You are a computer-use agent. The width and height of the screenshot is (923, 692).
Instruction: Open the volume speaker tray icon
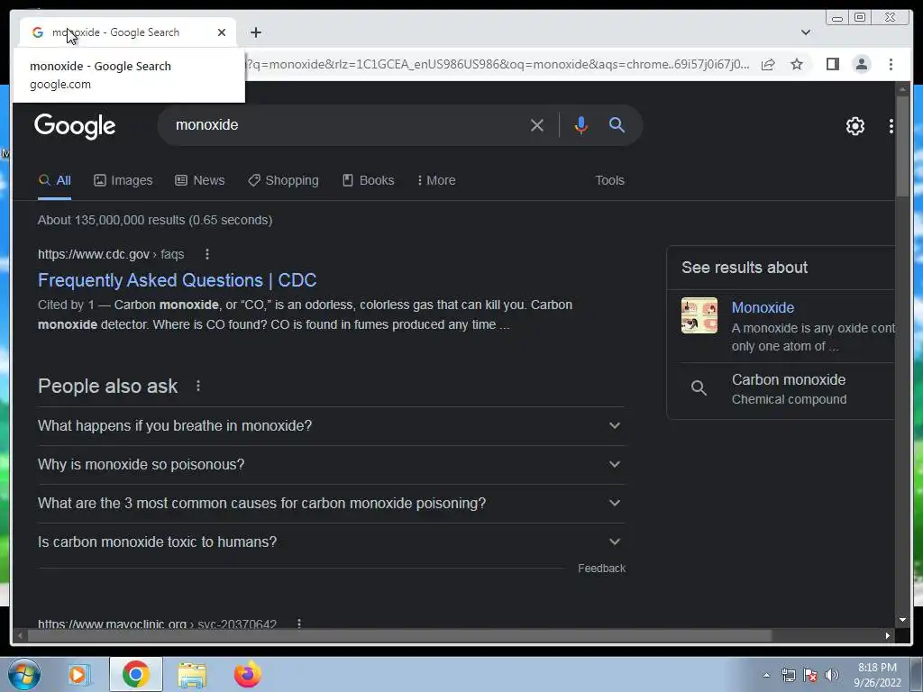(832, 675)
